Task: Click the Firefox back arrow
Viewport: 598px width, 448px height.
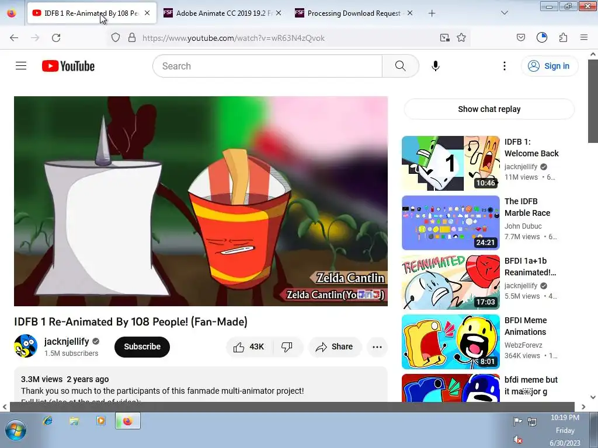Action: (14, 38)
